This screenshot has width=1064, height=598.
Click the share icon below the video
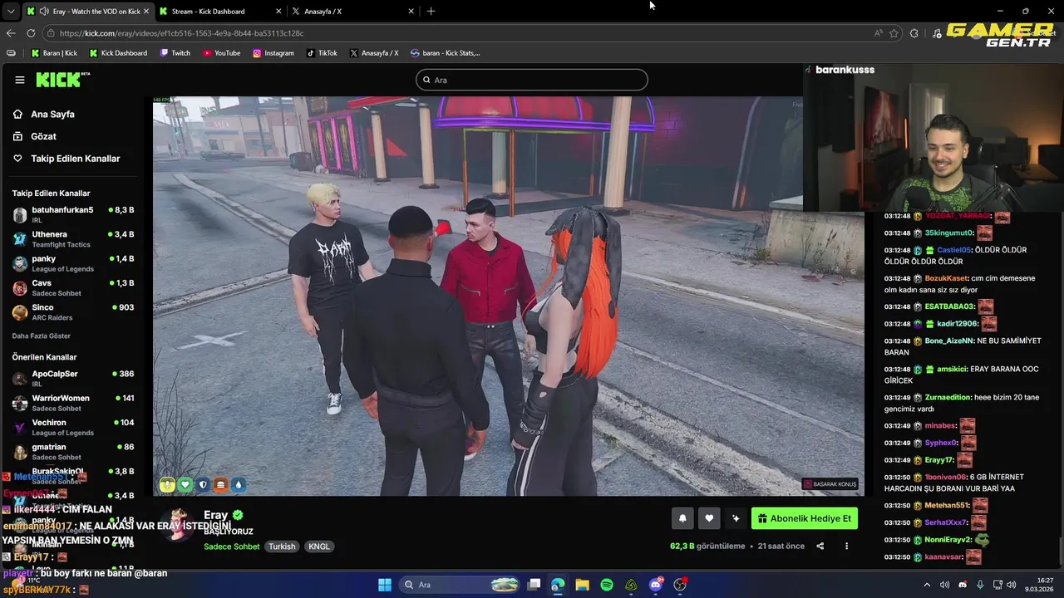coord(820,547)
